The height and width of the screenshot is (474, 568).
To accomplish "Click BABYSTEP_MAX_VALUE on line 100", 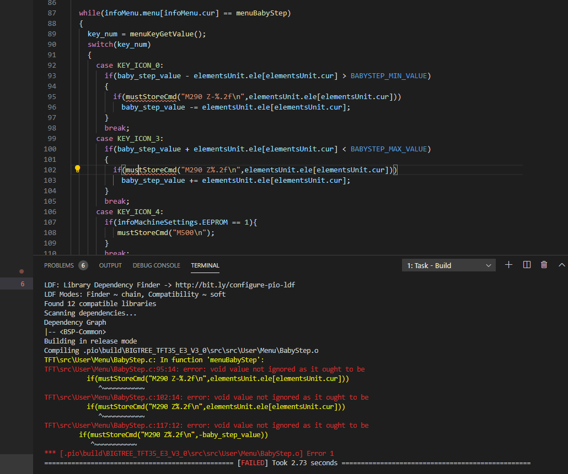I will point(389,149).
